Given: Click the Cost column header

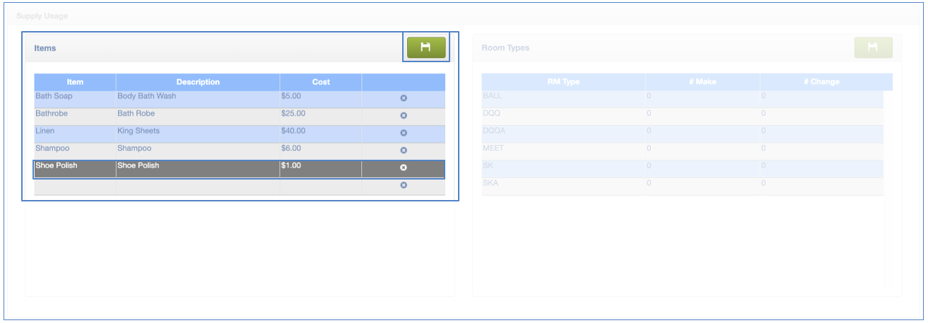Looking at the screenshot, I should click(321, 82).
